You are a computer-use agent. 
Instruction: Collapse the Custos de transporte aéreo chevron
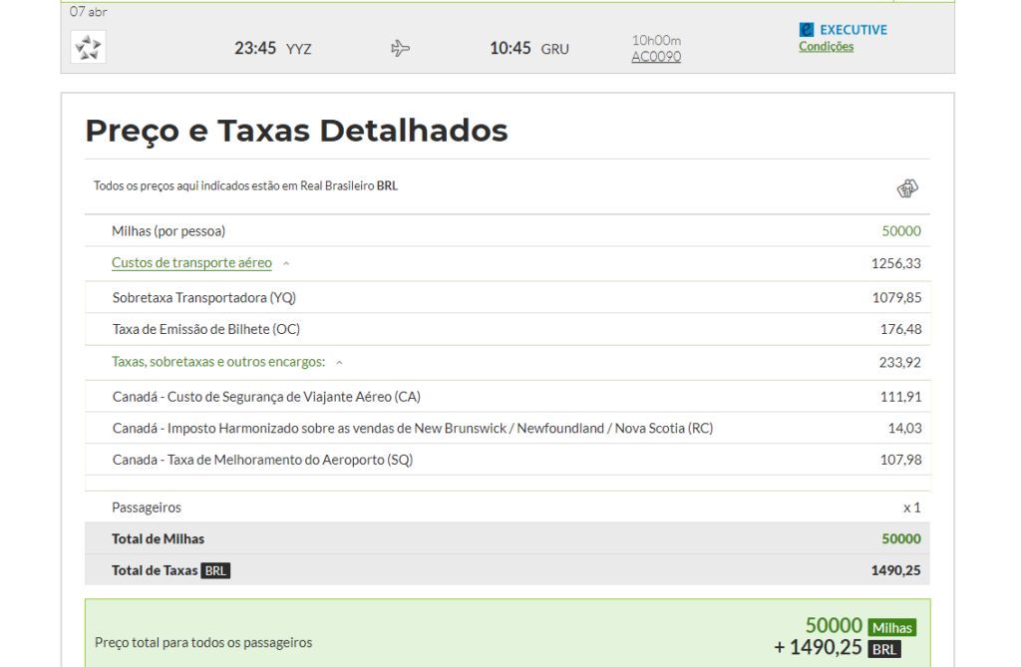(286, 263)
